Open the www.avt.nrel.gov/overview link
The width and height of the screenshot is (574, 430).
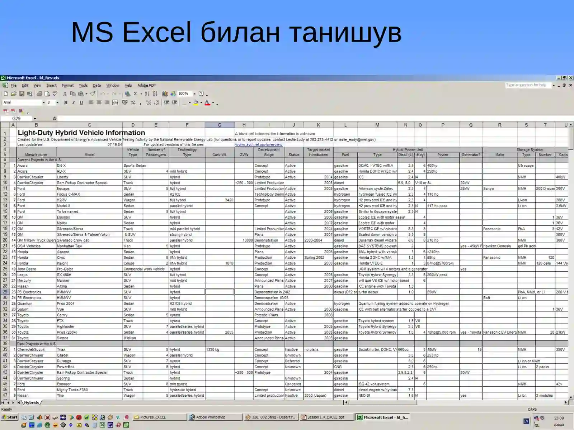pos(259,145)
